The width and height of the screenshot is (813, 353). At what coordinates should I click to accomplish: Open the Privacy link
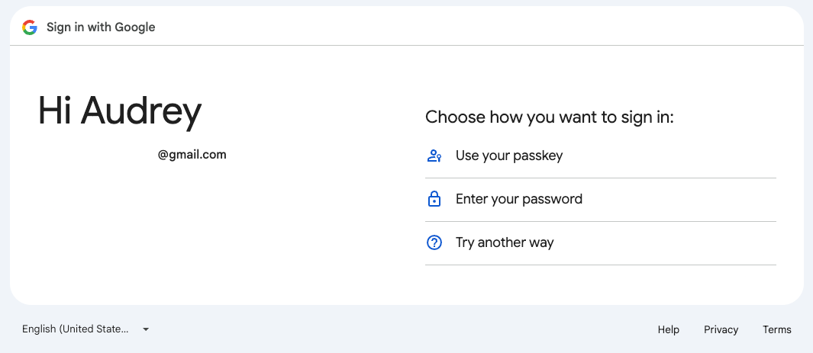click(721, 329)
